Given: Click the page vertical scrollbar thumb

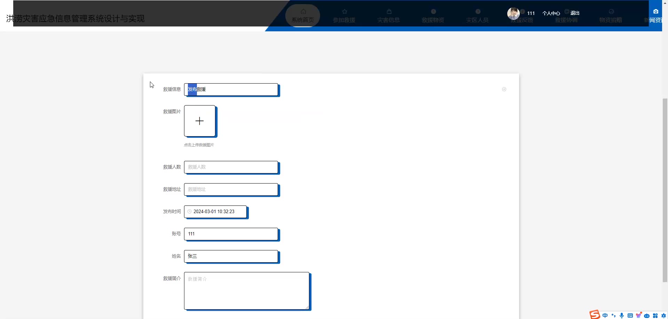Looking at the screenshot, I should 665,190.
